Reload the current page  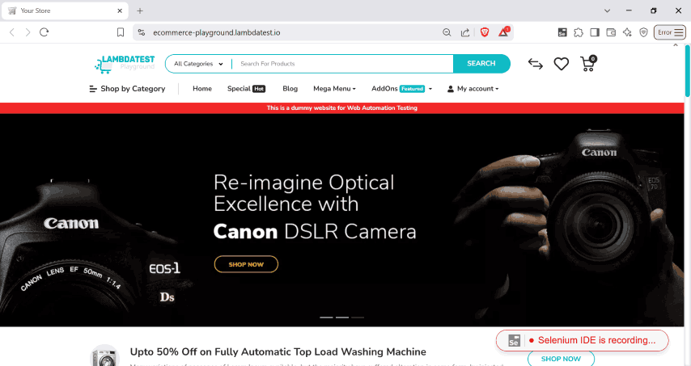[44, 32]
